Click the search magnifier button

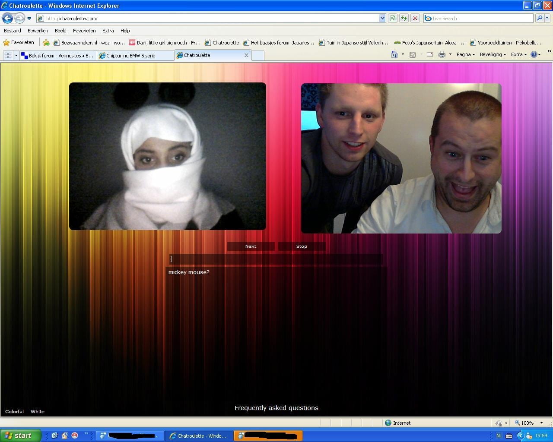pyautogui.click(x=539, y=18)
